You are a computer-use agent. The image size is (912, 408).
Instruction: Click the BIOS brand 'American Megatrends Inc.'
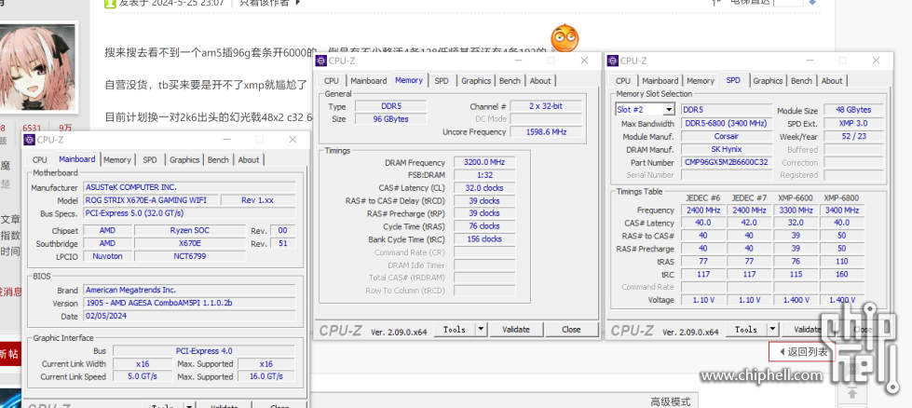click(x=190, y=290)
